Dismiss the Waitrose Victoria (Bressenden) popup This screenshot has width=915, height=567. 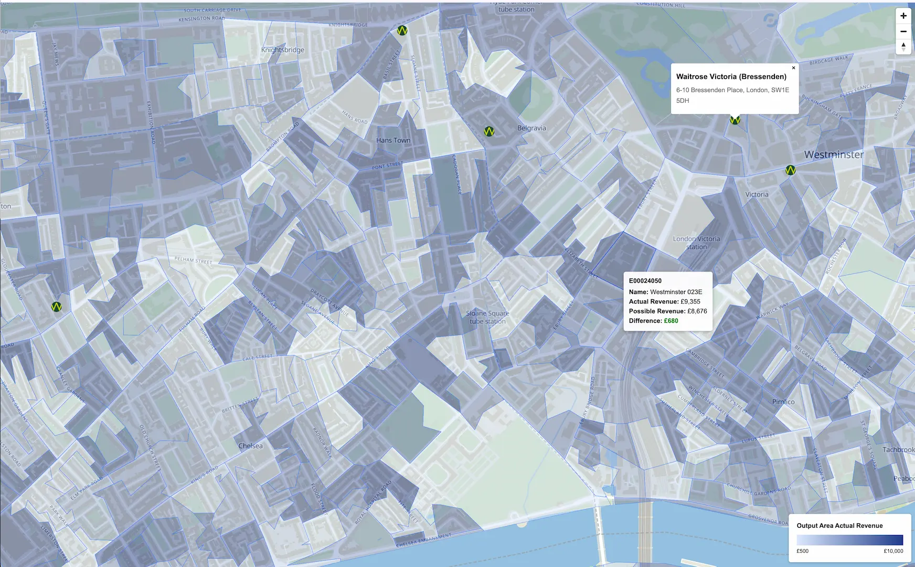coord(793,68)
